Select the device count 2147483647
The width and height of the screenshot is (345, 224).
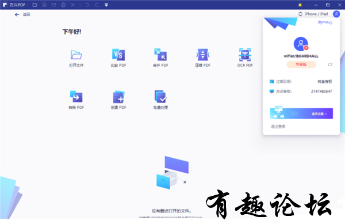(x=321, y=91)
